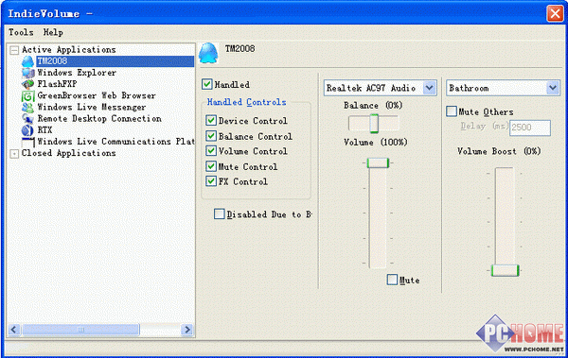Image resolution: width=568 pixels, height=358 pixels.
Task: Uncheck the Handled checkbox
Action: point(206,84)
